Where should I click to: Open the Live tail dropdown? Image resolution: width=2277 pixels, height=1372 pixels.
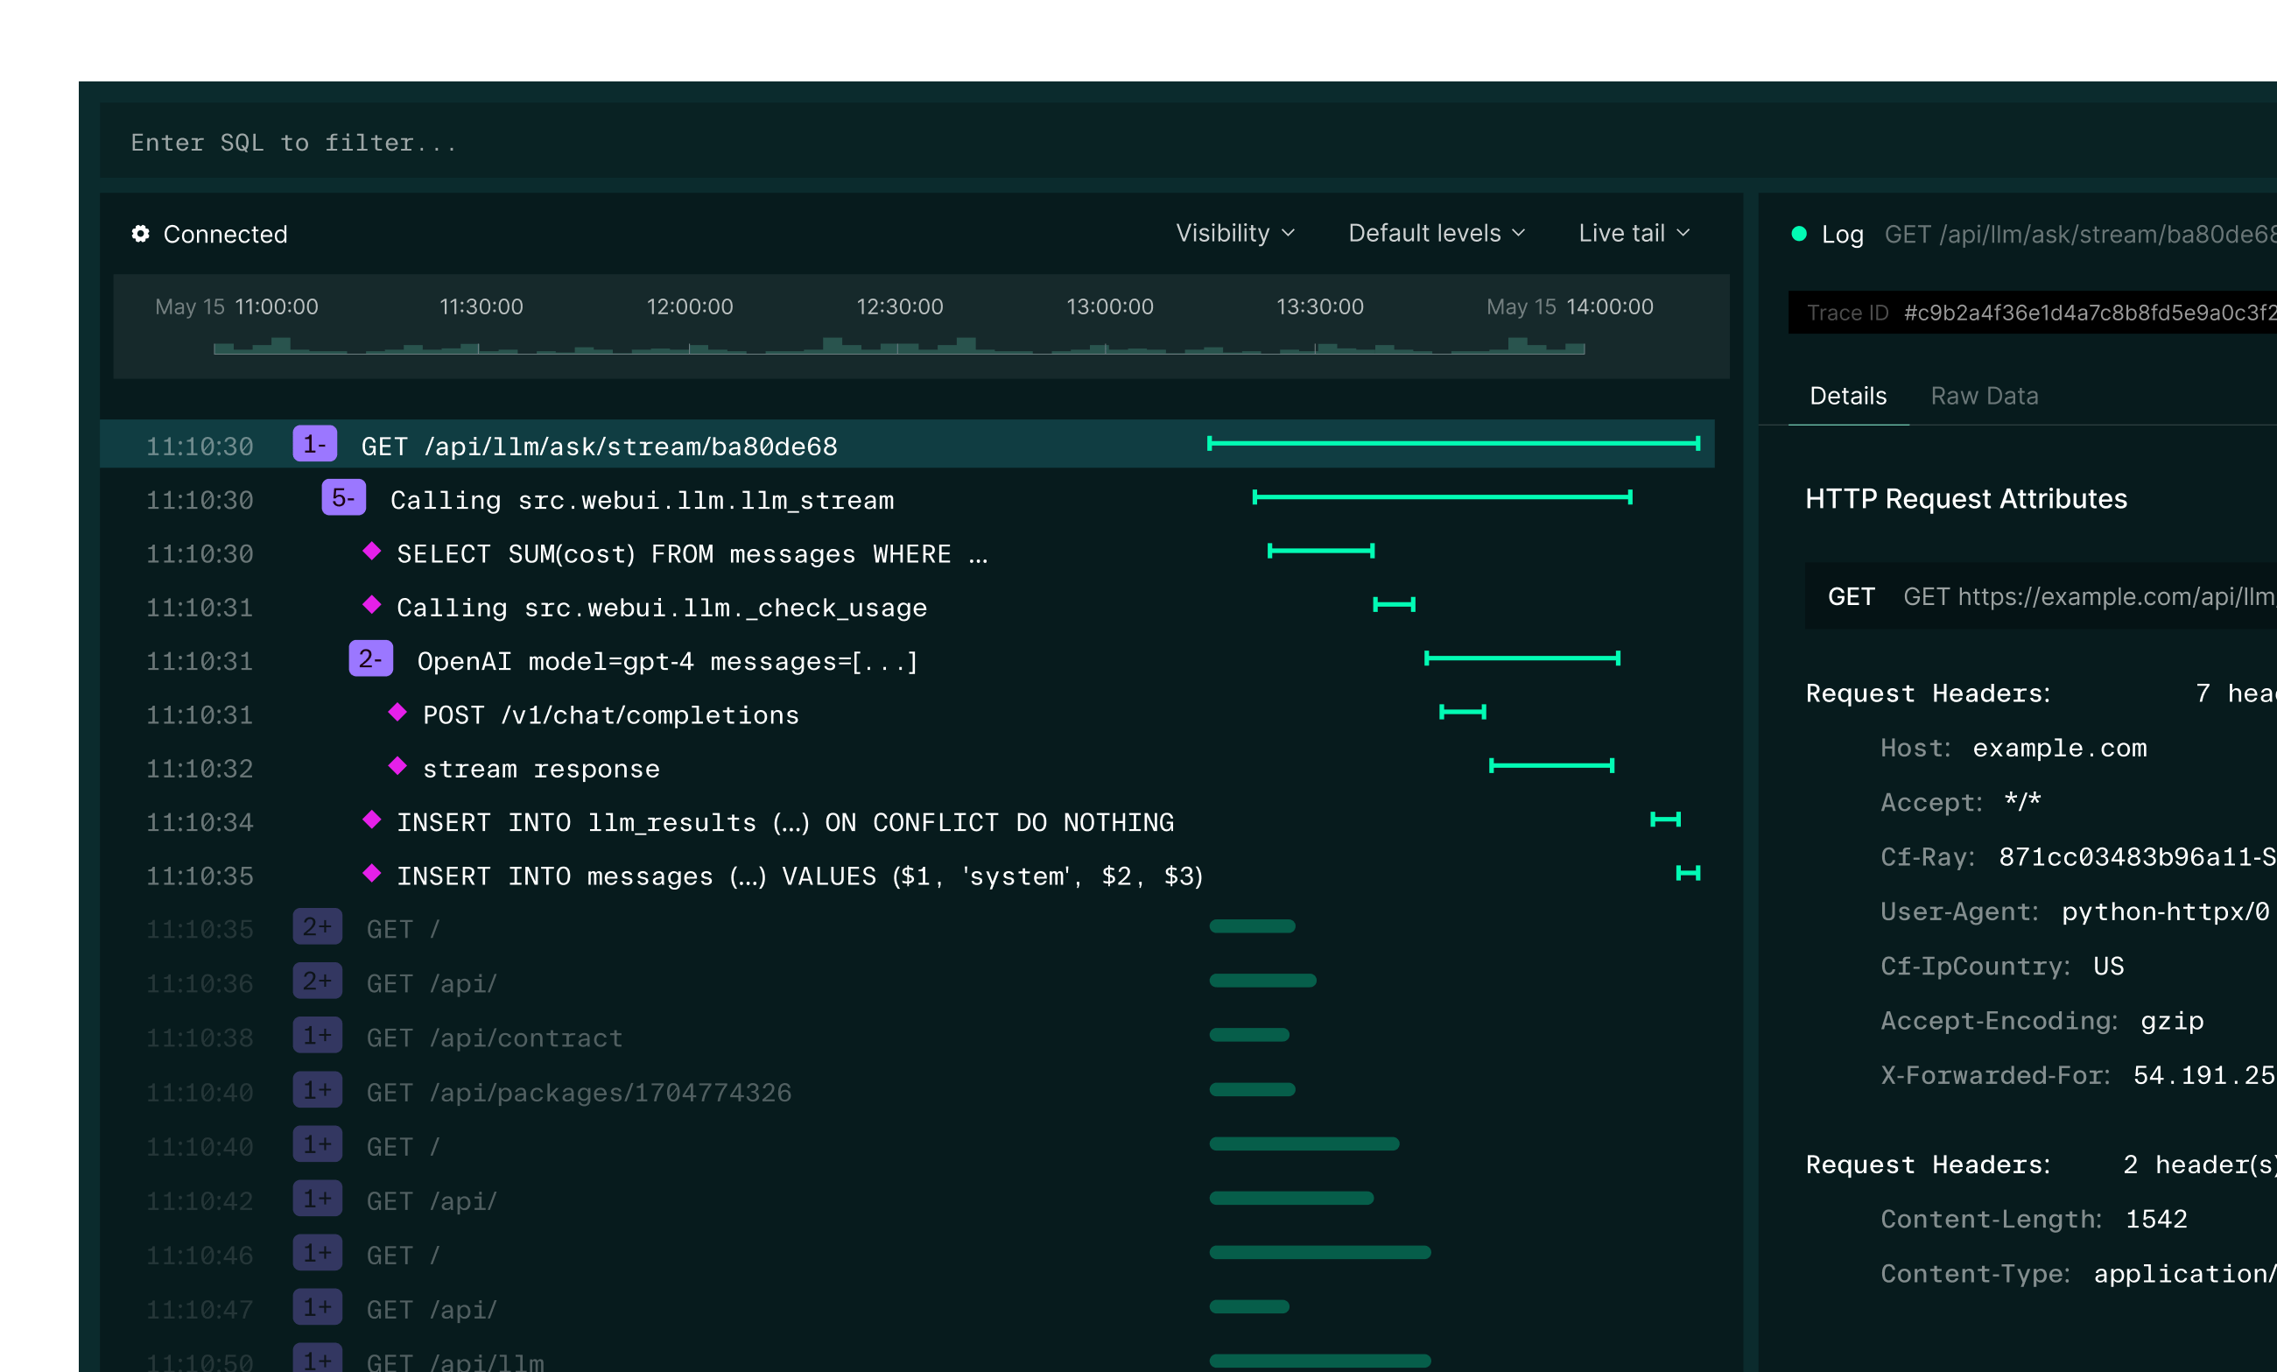tap(1634, 233)
